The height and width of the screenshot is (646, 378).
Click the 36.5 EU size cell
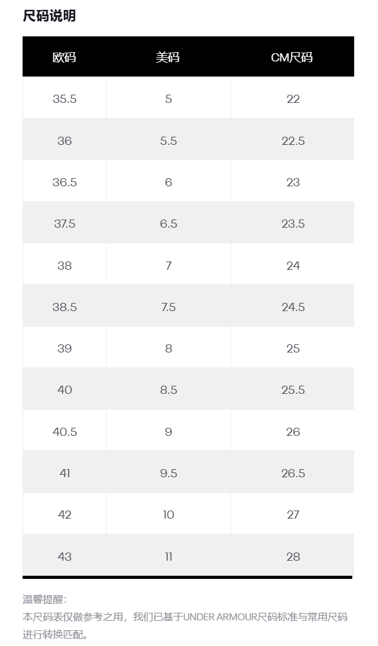[65, 183]
